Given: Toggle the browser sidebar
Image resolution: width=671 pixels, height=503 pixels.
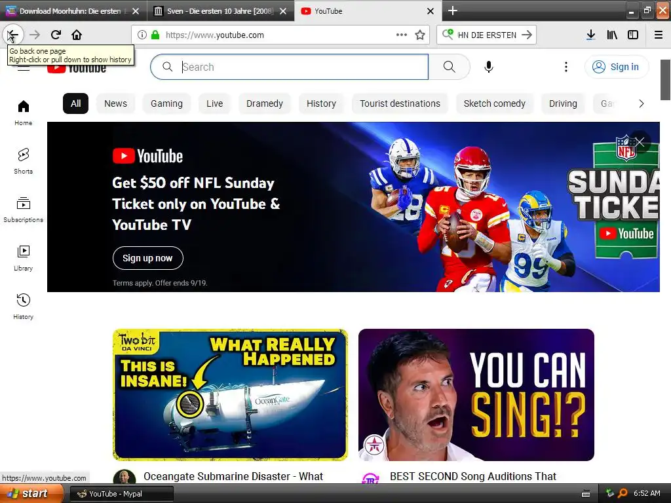Looking at the screenshot, I should (633, 35).
